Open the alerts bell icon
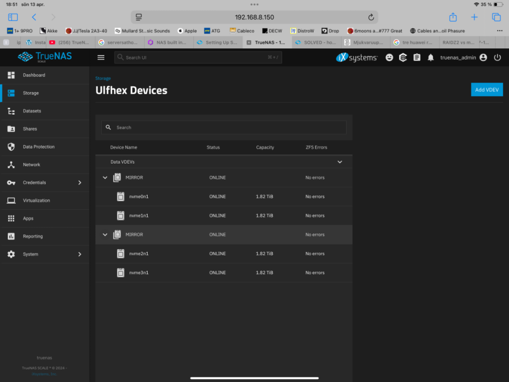 pos(431,58)
